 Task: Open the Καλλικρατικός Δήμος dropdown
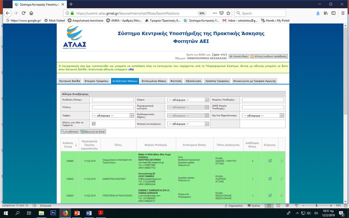coord(188,115)
